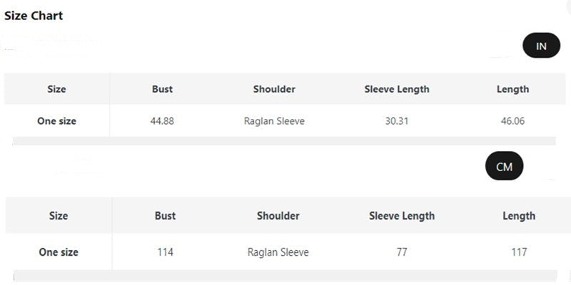
Task: Select Sleeve Length header in the inches table
Action: click(x=397, y=89)
